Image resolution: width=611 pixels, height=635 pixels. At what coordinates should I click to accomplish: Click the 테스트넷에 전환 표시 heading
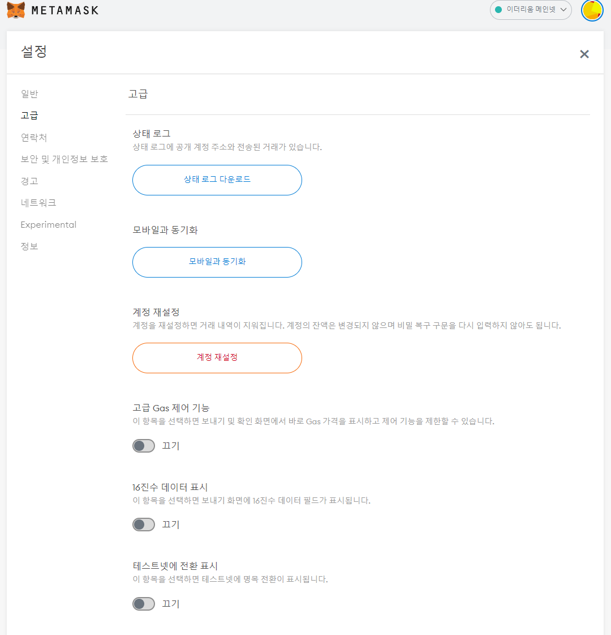pos(175,566)
